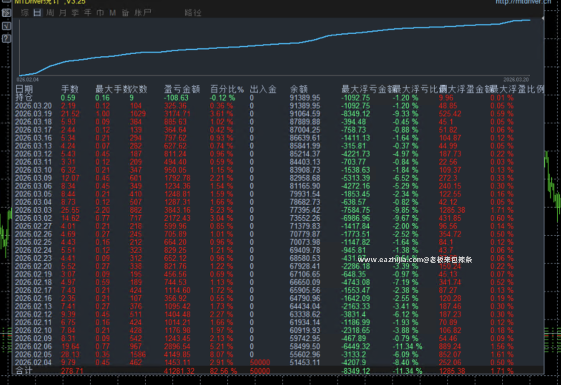Viewport: 561px width, 385px height.
Task: Click the total lots 278.71
Action: tap(72, 371)
